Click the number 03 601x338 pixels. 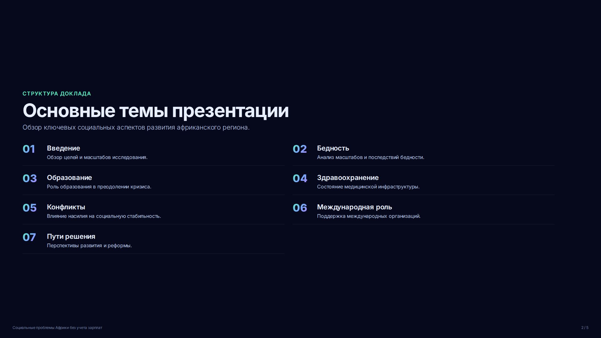[x=30, y=178]
